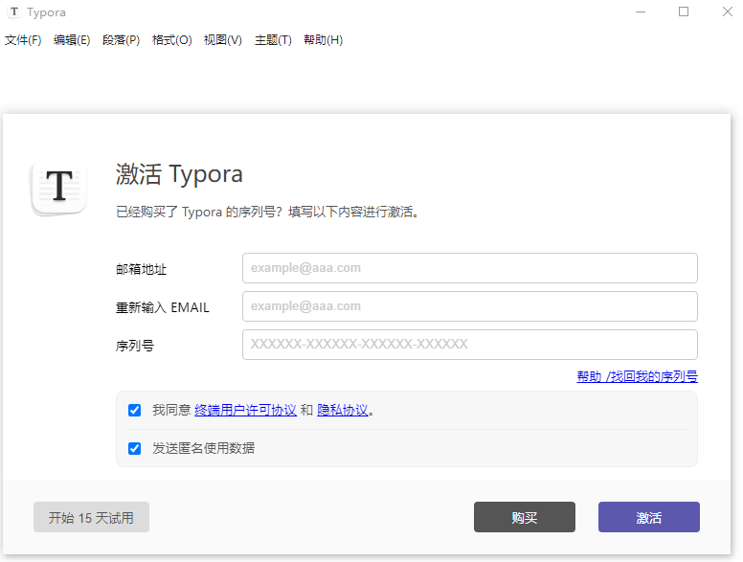
Task: Open the 终端用户许可协议 link
Action: click(245, 410)
